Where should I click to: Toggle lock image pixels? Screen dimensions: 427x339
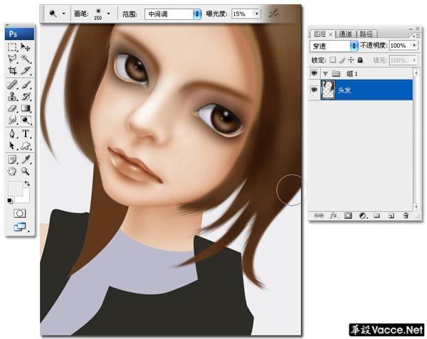342,60
